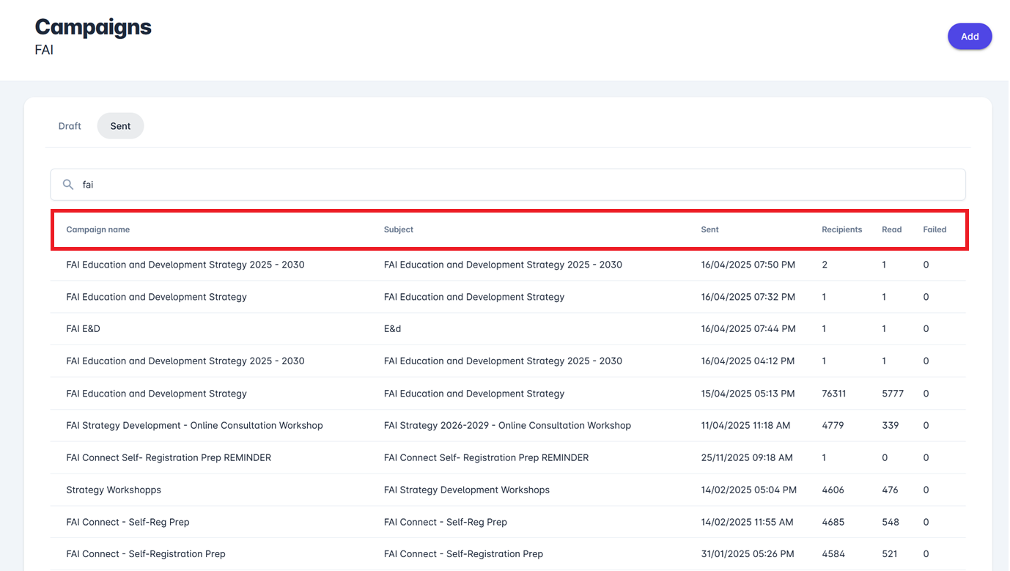Click the Add campaign button
Image resolution: width=1010 pixels, height=571 pixels.
969,37
